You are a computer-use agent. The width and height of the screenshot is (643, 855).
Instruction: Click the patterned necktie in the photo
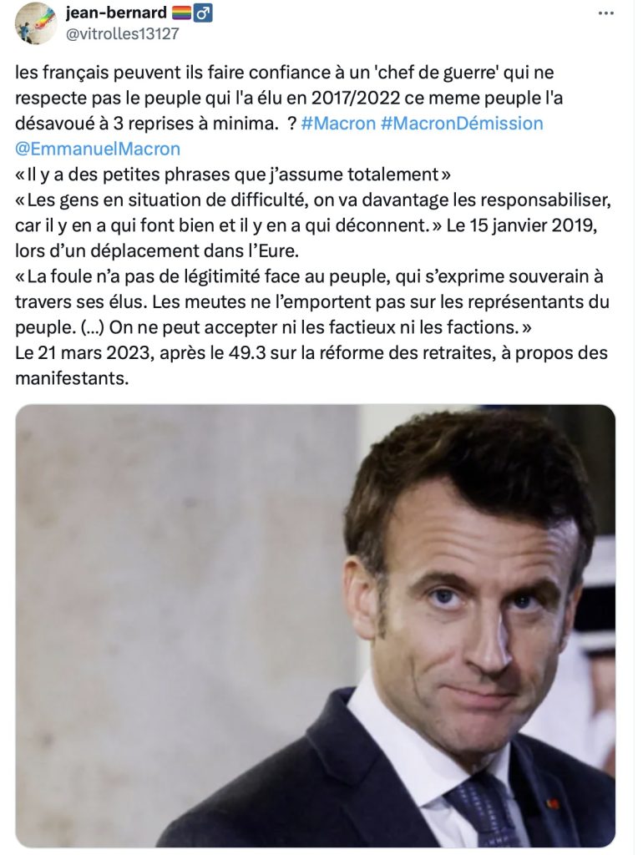(480, 811)
